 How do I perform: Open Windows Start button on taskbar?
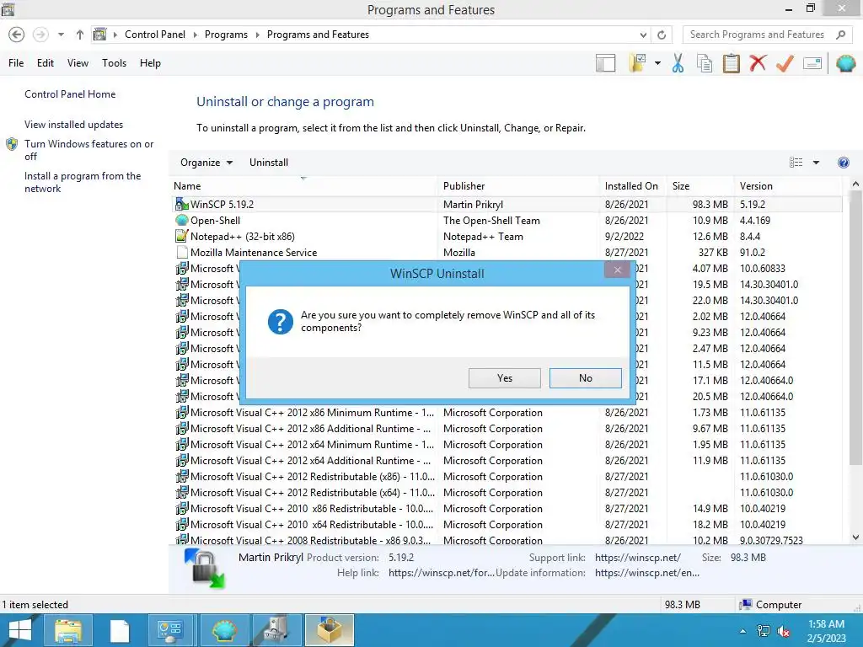point(20,630)
